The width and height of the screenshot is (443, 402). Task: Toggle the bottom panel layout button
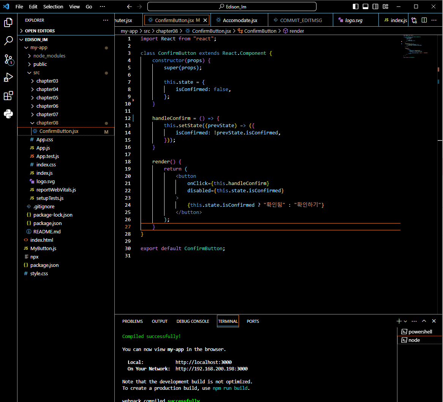coord(365,6)
